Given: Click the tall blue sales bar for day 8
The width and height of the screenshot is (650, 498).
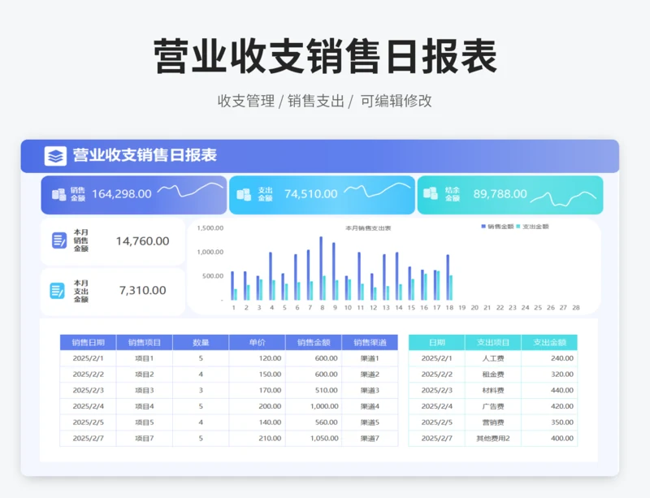Looking at the screenshot, I should 321,268.
